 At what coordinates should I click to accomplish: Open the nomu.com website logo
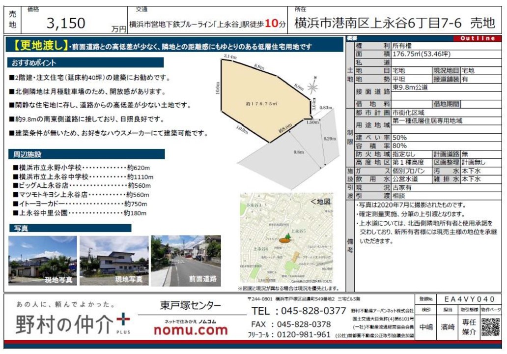pos(191,331)
